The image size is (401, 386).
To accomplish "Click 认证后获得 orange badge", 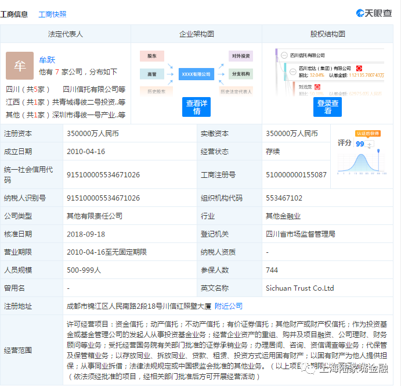I will click(x=368, y=134).
